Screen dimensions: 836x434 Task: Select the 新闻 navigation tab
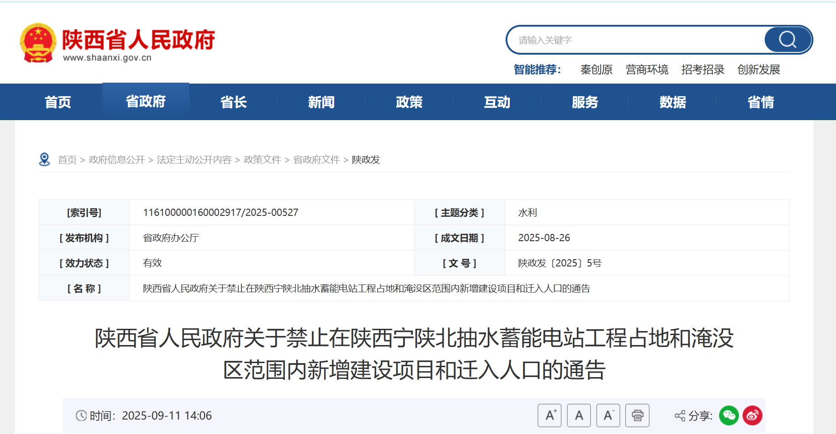(321, 102)
